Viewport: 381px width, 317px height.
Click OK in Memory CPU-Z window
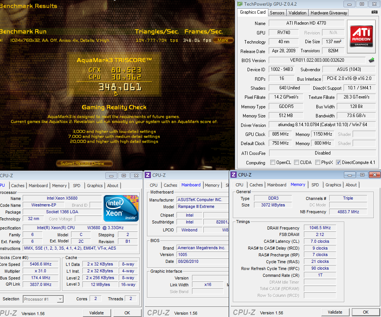pos(366,312)
